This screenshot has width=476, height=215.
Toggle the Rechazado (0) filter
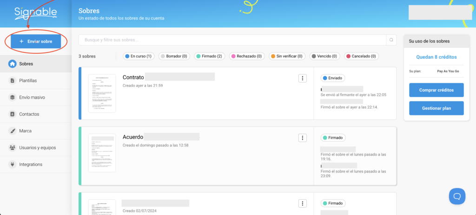247,57
